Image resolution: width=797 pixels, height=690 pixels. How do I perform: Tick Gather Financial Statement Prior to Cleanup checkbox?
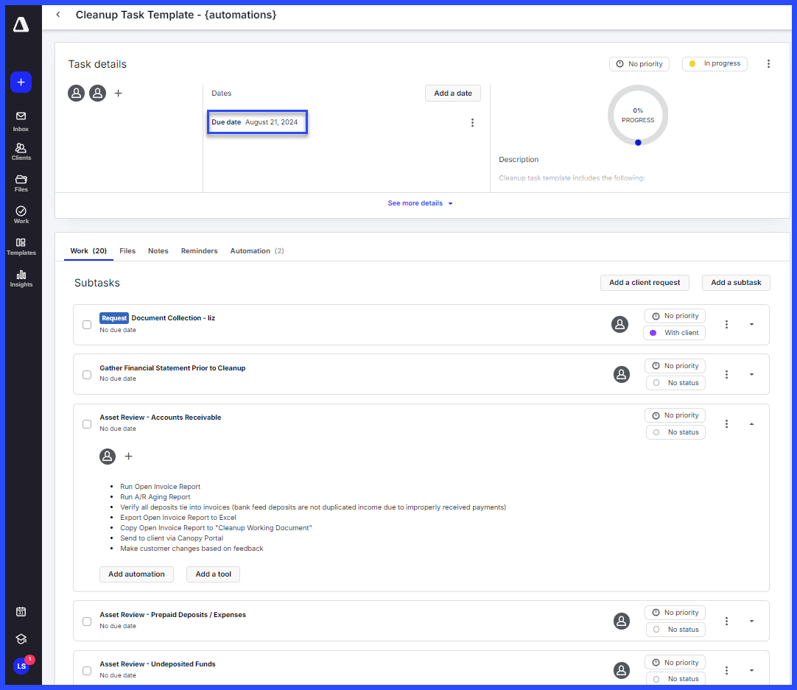pos(87,374)
